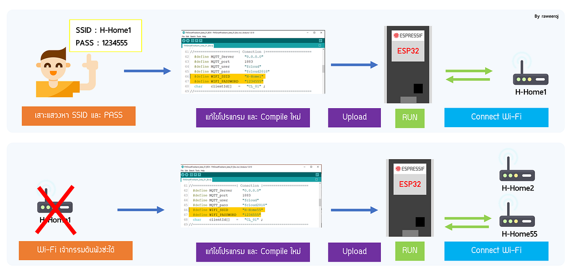Image resolution: width=572 pixels, height=273 pixels.
Task: Click the highlighted WIFI_SSID "H-Home55" code line
Action: click(226, 210)
